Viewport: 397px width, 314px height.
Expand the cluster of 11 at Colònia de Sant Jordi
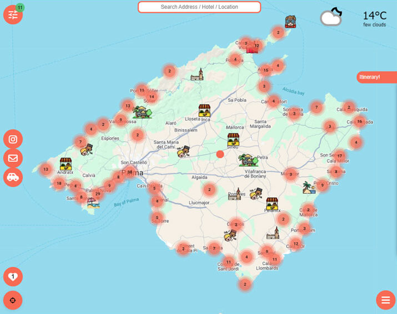pyautogui.click(x=229, y=262)
